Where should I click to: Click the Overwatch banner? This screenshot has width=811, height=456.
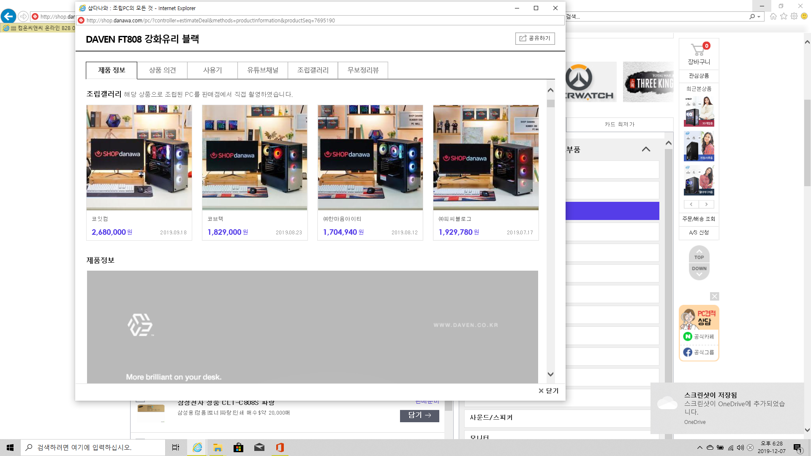[591, 82]
